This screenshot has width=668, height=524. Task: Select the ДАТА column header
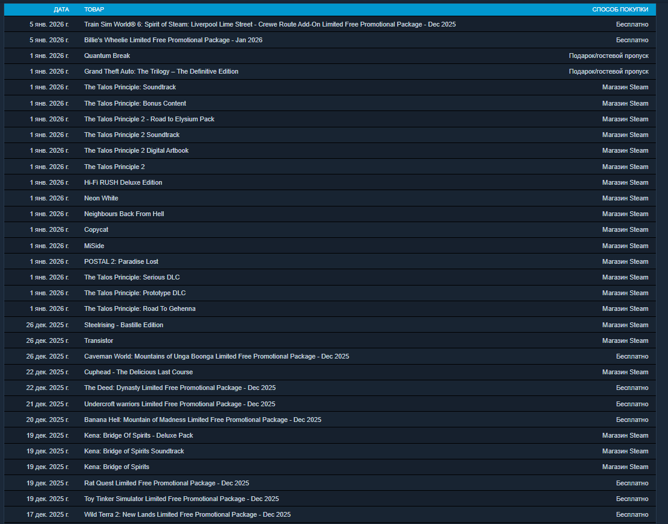61,10
